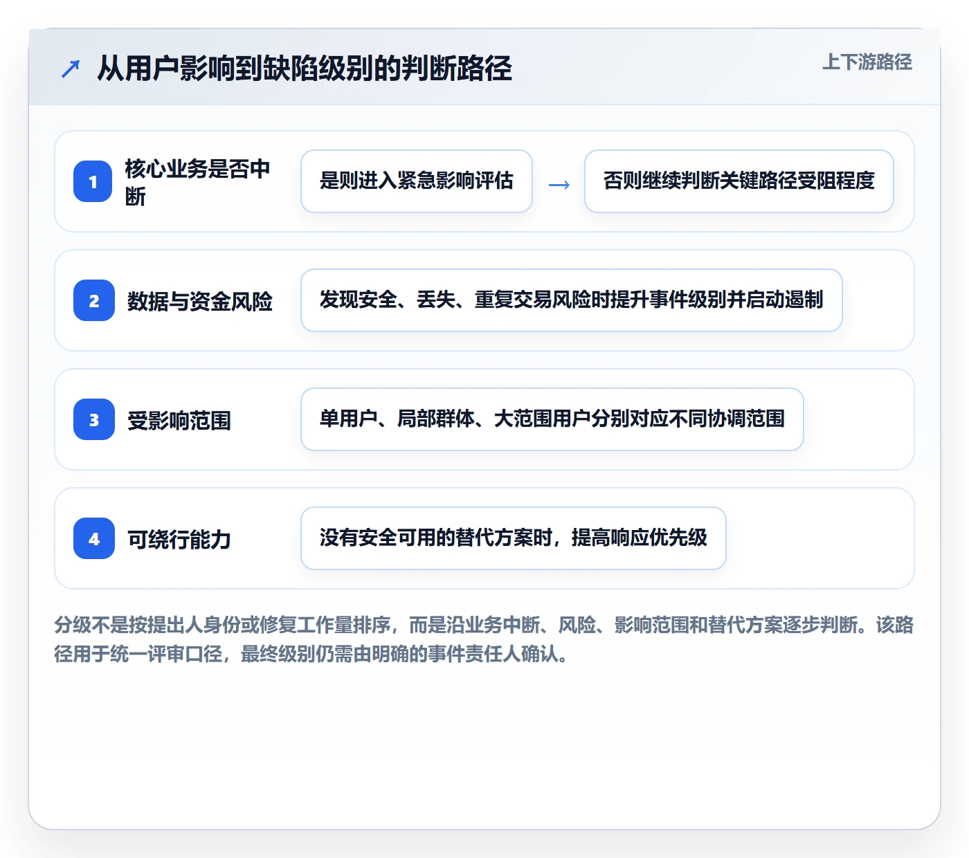
Task: Click the 可绕行能力 heading
Action: point(179,539)
